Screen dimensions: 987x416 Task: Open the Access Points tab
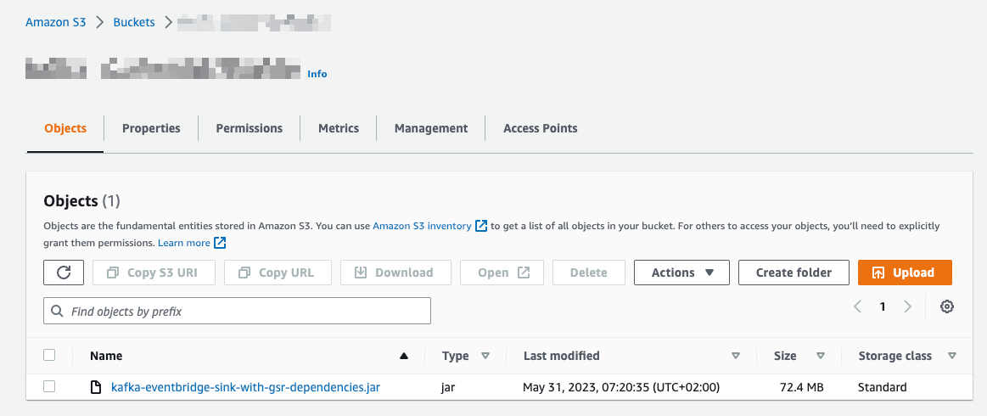(540, 128)
